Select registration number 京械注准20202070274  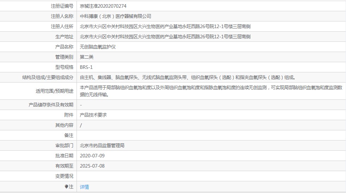coord(103,6)
